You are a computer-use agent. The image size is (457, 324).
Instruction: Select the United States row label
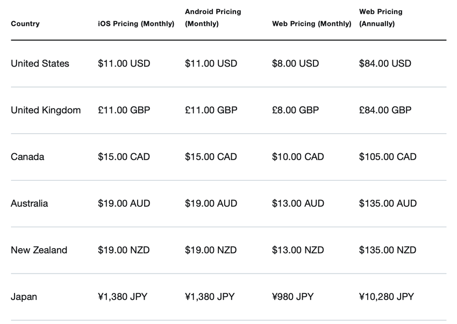coord(40,63)
